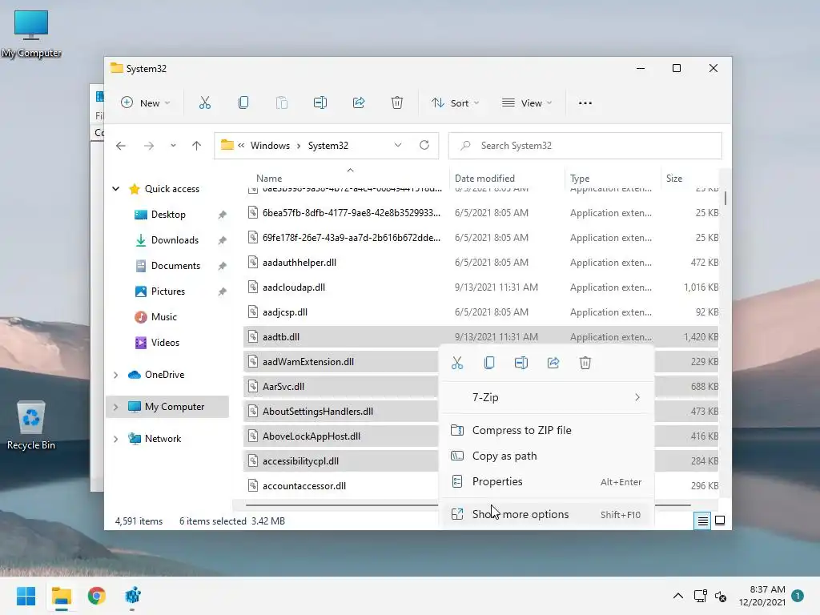This screenshot has width=820, height=615.
Task: Open the Sort dropdown
Action: click(x=455, y=103)
